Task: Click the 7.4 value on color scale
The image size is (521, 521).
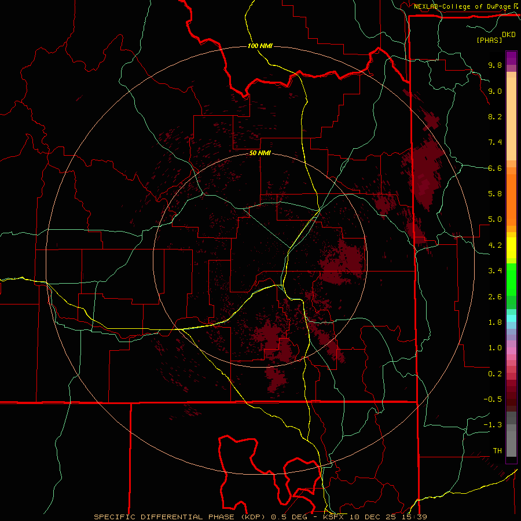Action: click(495, 142)
